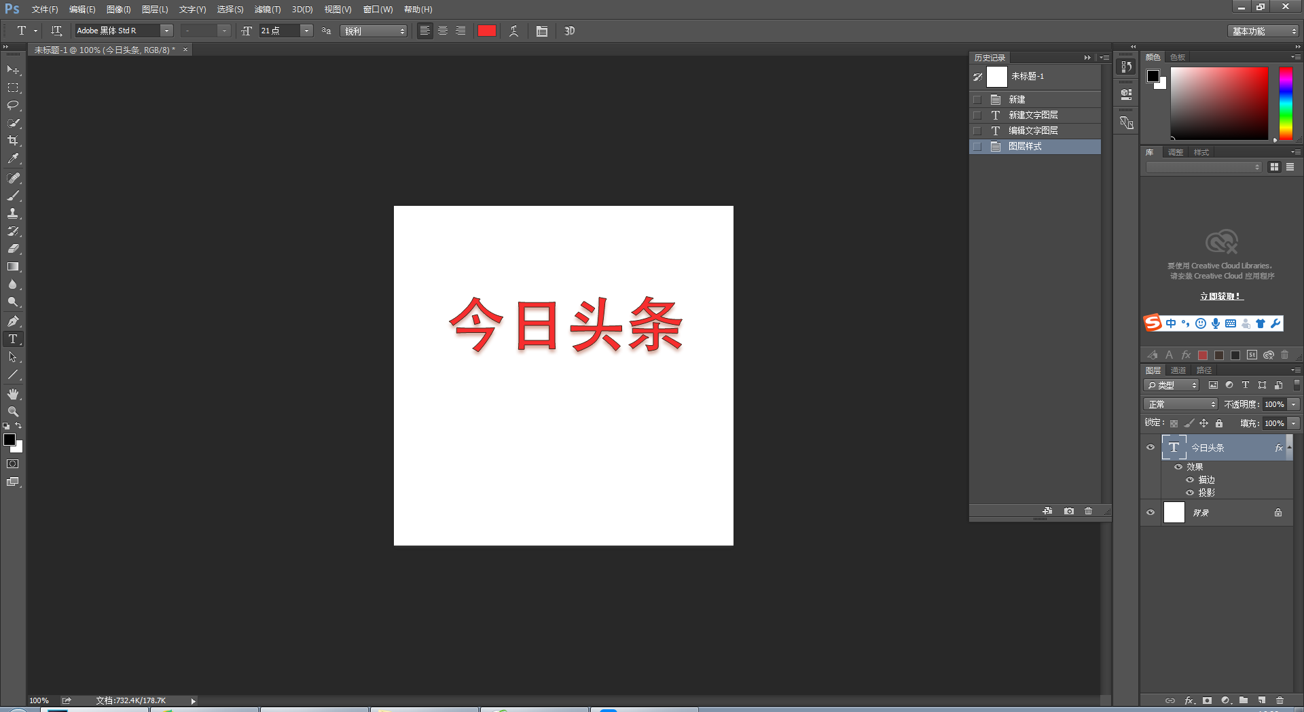Select the Zoom tool
This screenshot has width=1304, height=712.
tap(13, 412)
